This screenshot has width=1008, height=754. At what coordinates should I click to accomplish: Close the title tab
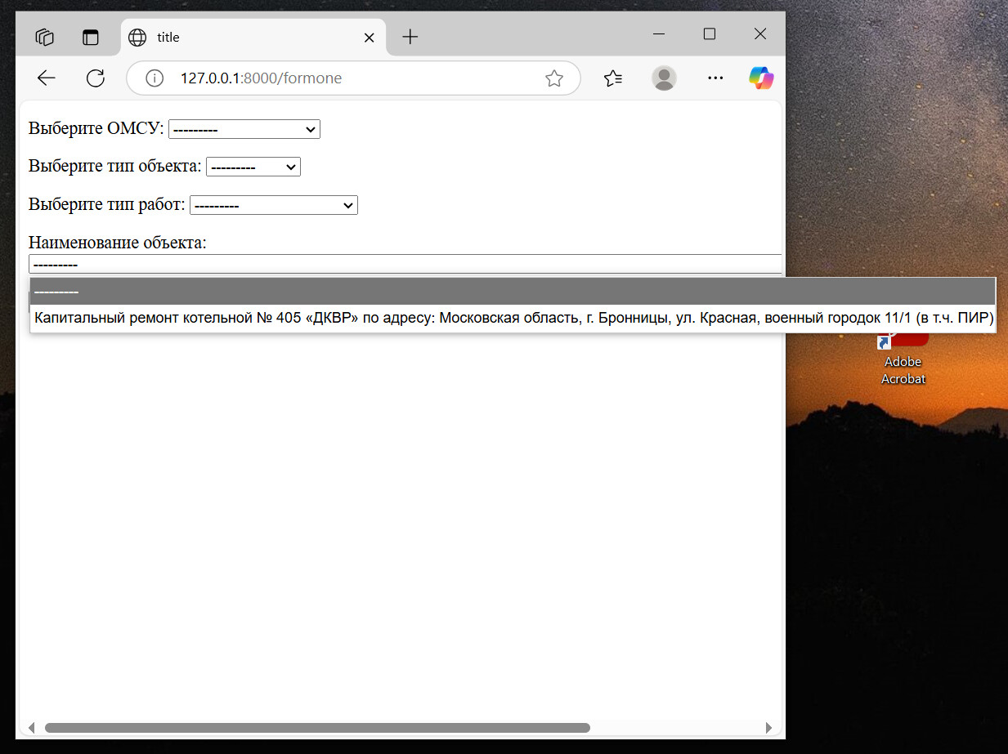369,38
